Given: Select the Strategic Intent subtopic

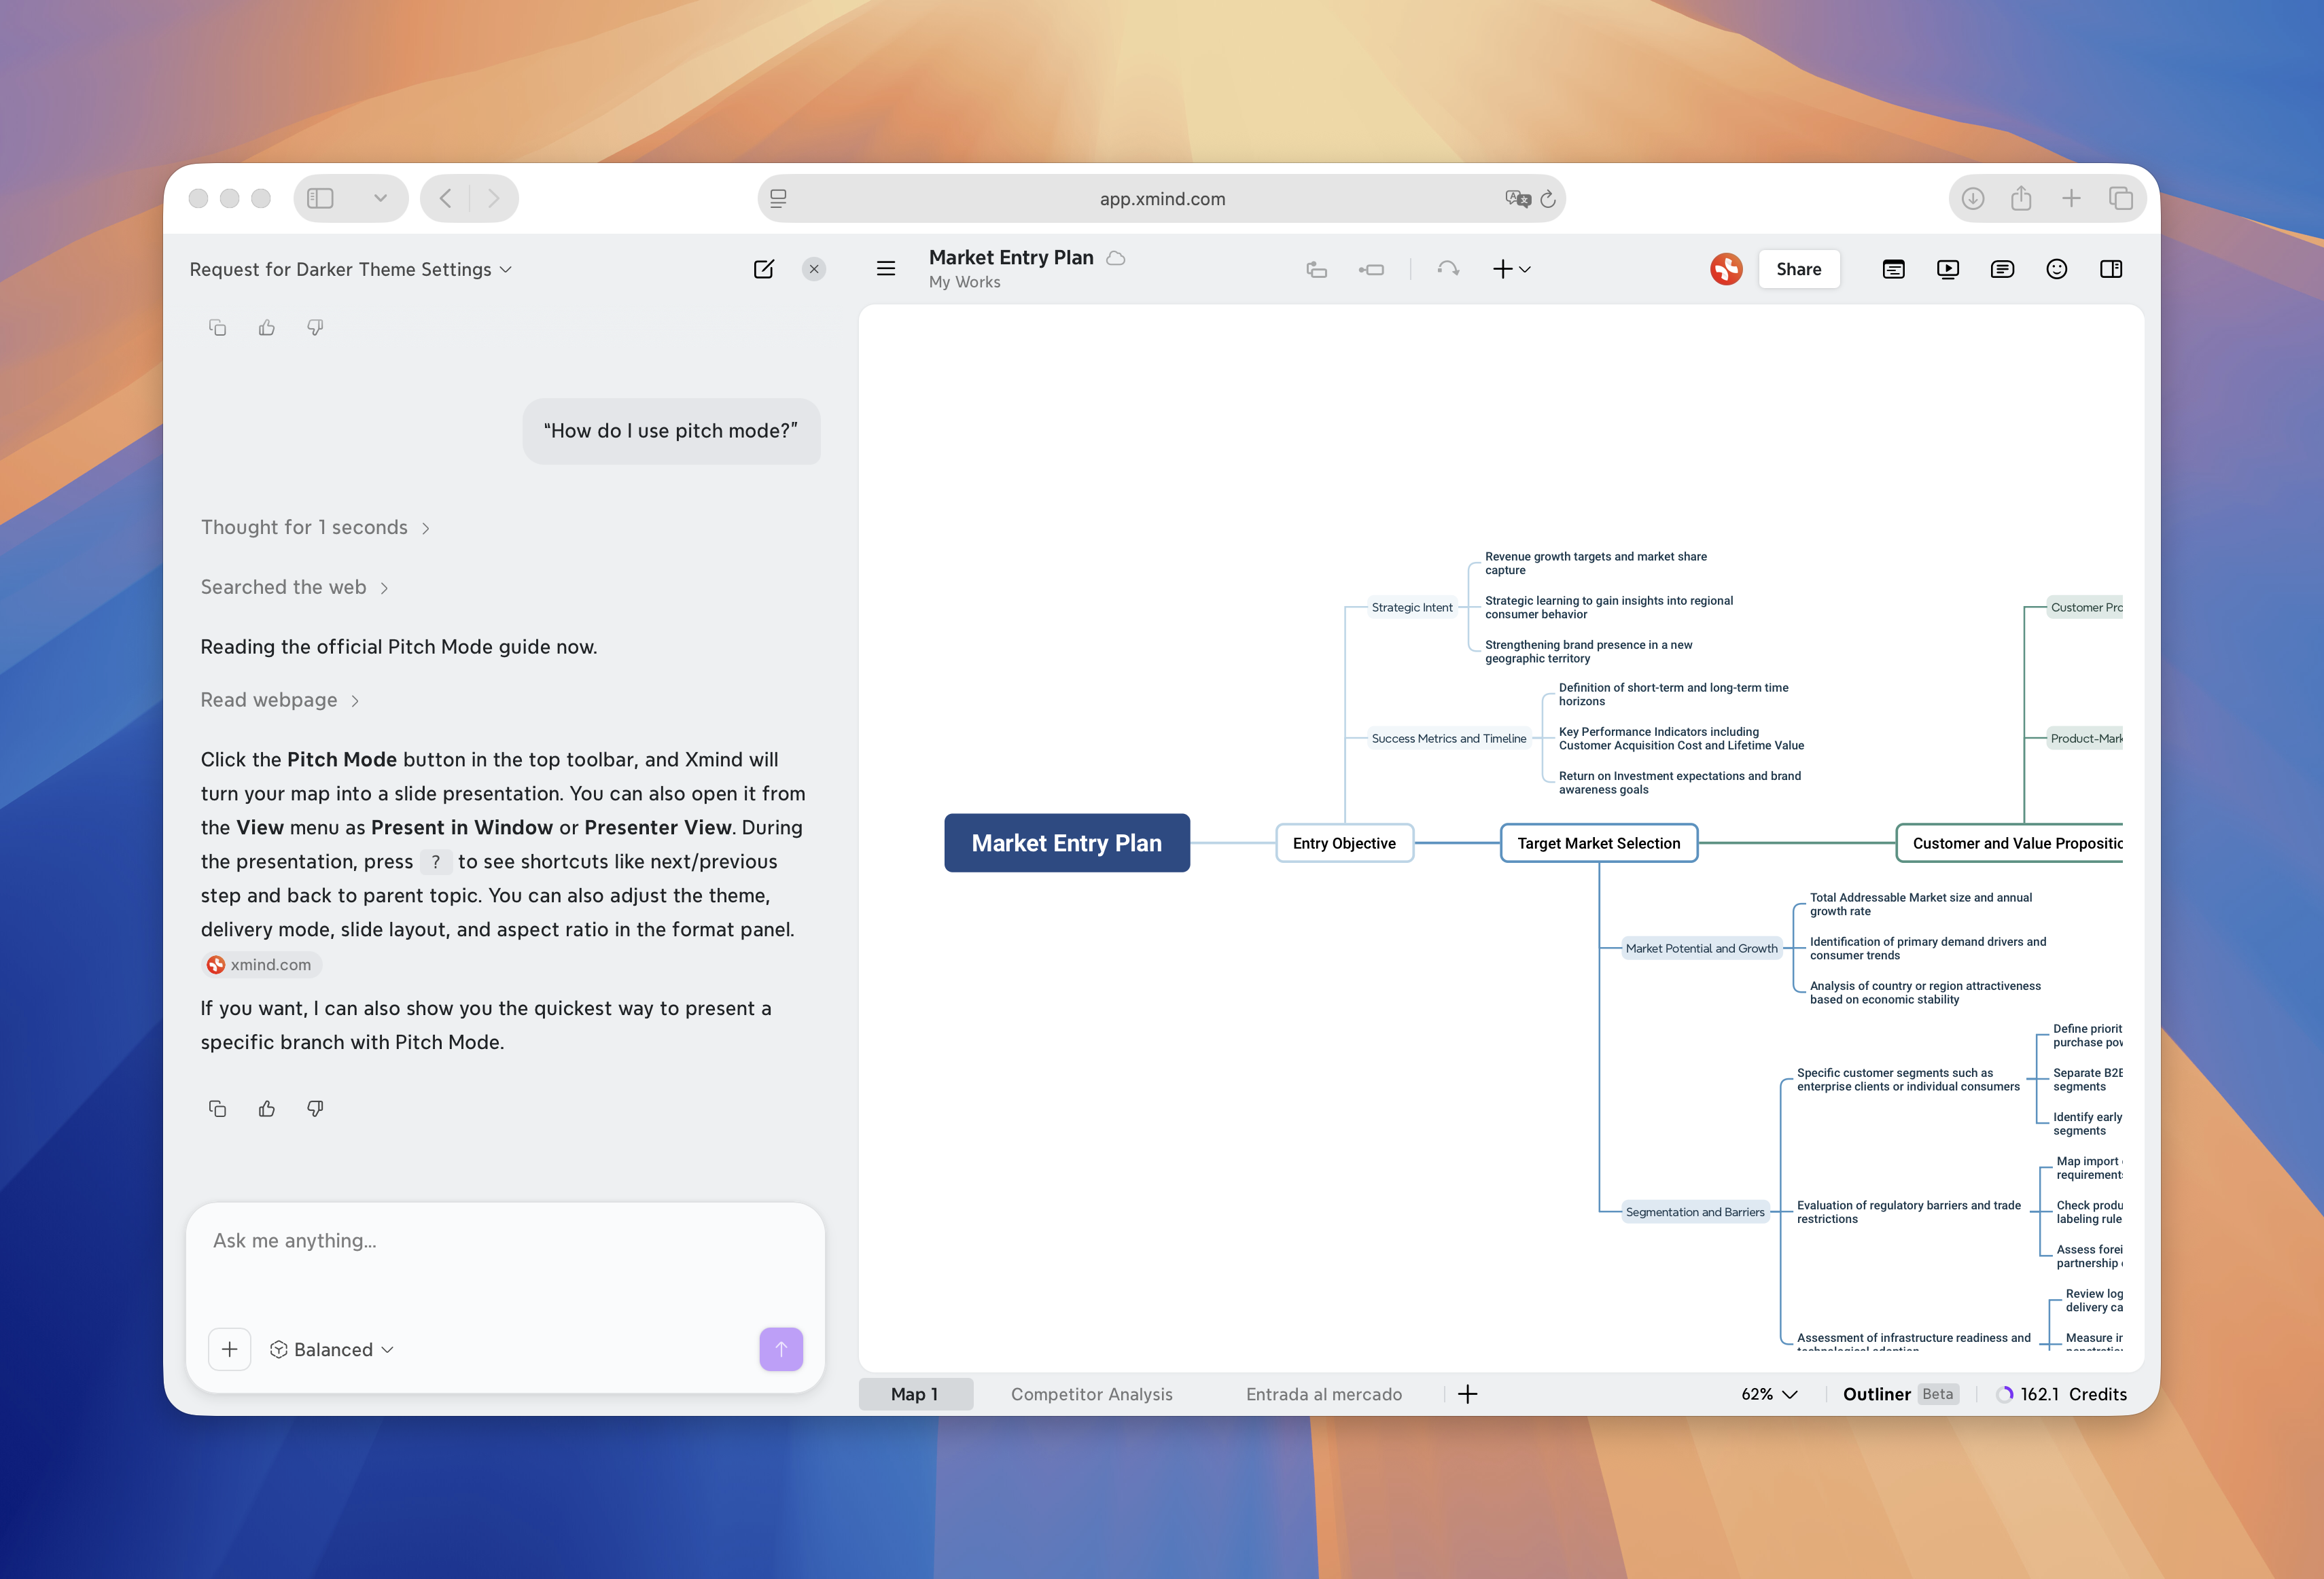Looking at the screenshot, I should tap(1412, 607).
